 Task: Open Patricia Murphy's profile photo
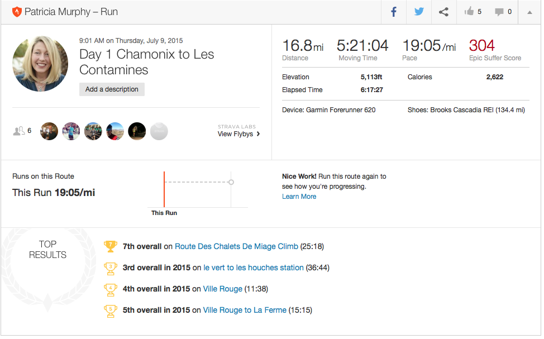click(40, 64)
